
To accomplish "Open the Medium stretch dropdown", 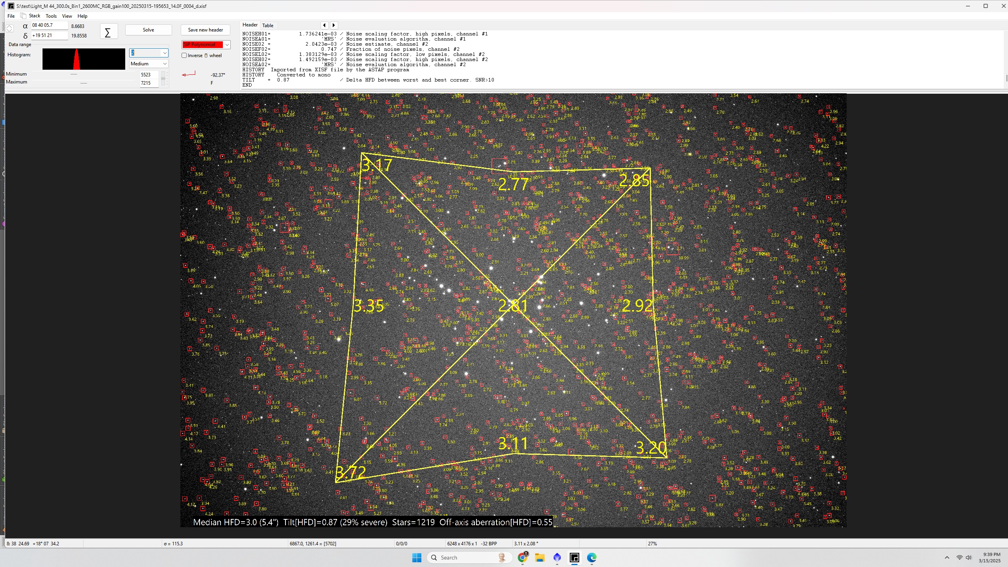I will [149, 64].
